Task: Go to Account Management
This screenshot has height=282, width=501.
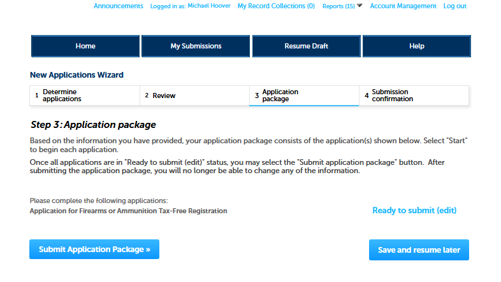Action: [x=403, y=6]
